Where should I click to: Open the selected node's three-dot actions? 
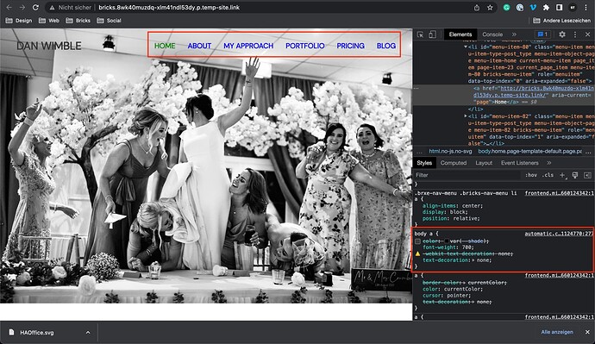click(x=416, y=88)
